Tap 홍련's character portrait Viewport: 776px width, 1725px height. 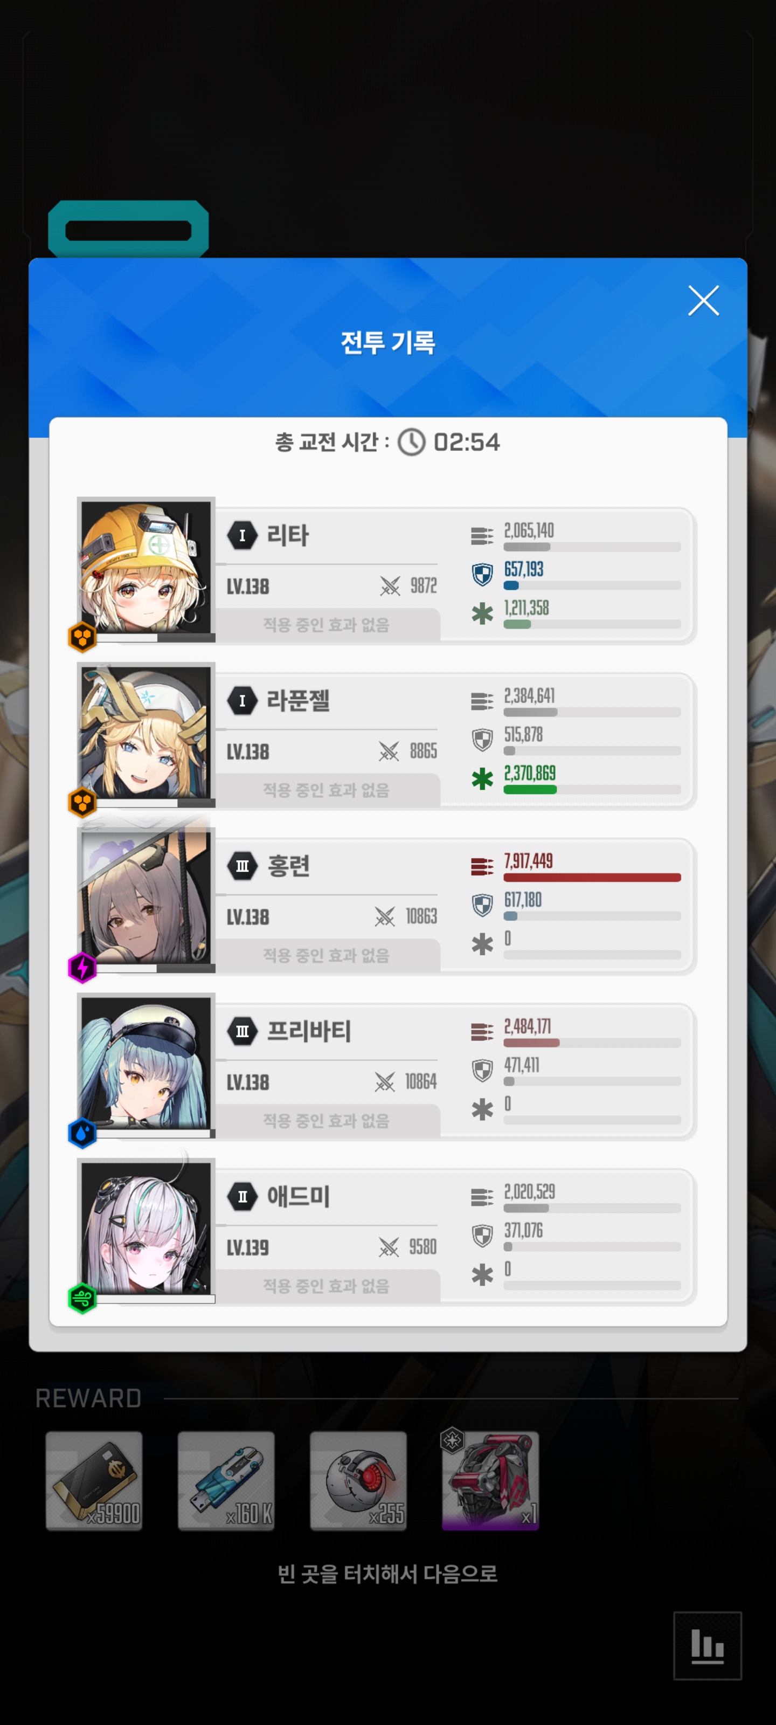coord(146,899)
